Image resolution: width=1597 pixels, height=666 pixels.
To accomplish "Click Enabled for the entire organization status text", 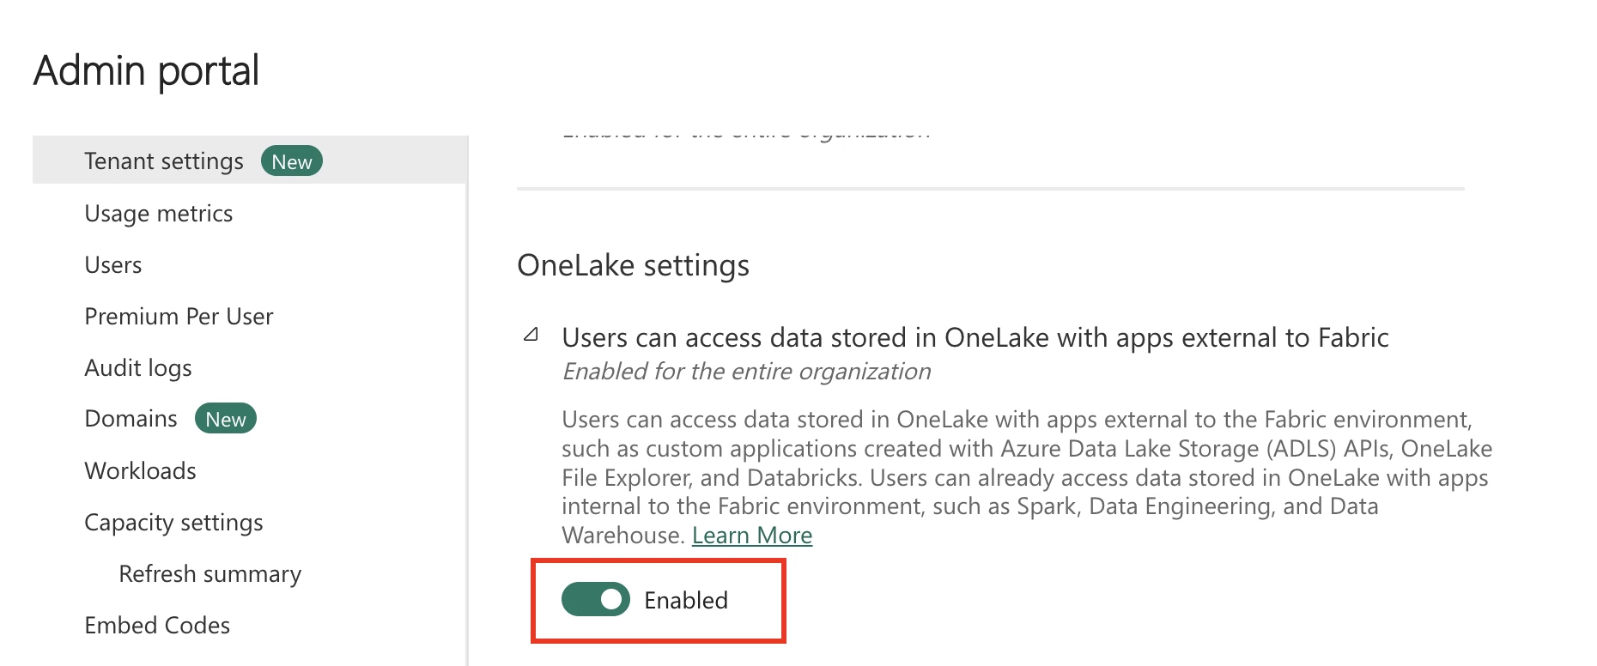I will tap(746, 372).
